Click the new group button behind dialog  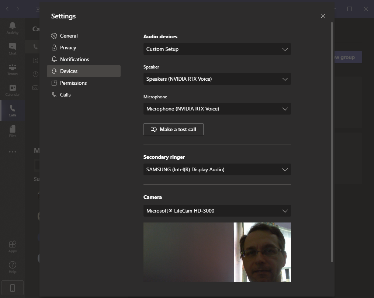tap(348, 57)
